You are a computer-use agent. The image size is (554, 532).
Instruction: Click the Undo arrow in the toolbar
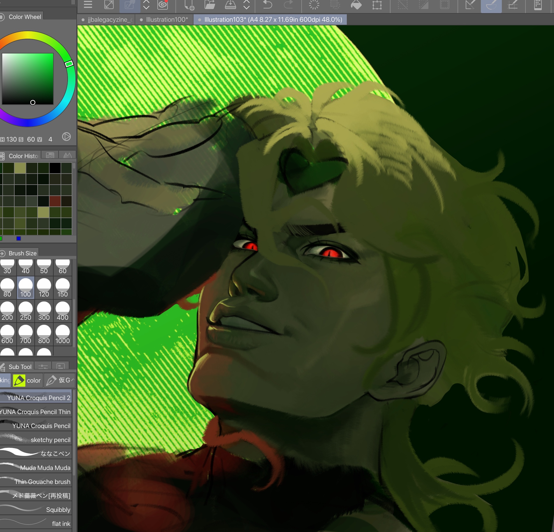click(267, 5)
